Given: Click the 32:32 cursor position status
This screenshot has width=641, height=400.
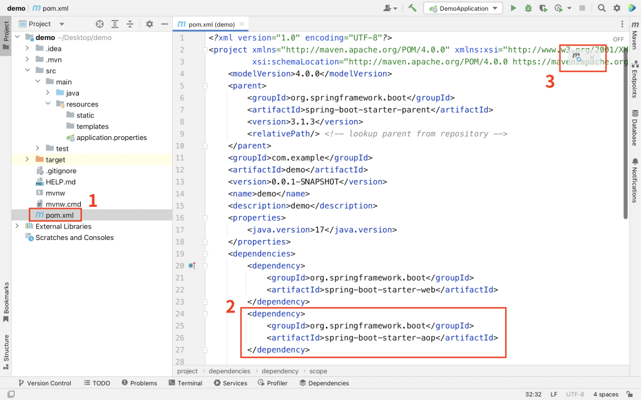Looking at the screenshot, I should pos(533,394).
